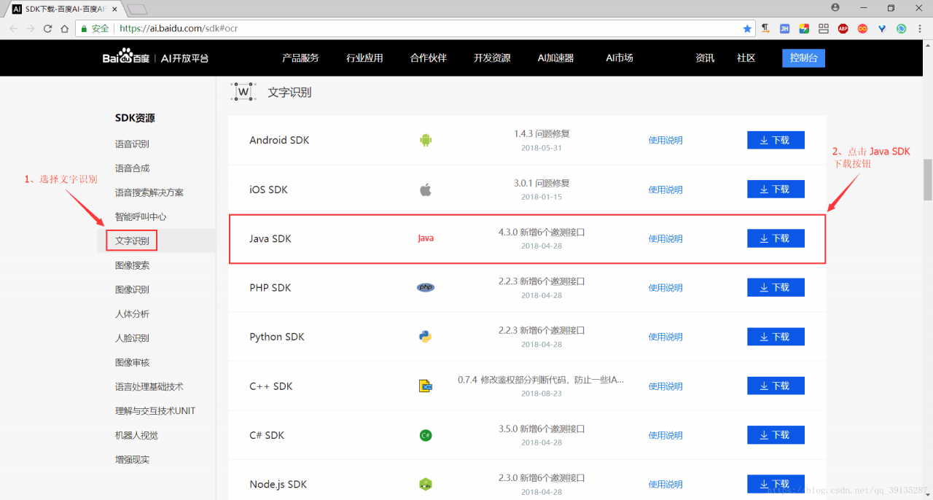
Task: Download the Java SDK
Action: (776, 238)
